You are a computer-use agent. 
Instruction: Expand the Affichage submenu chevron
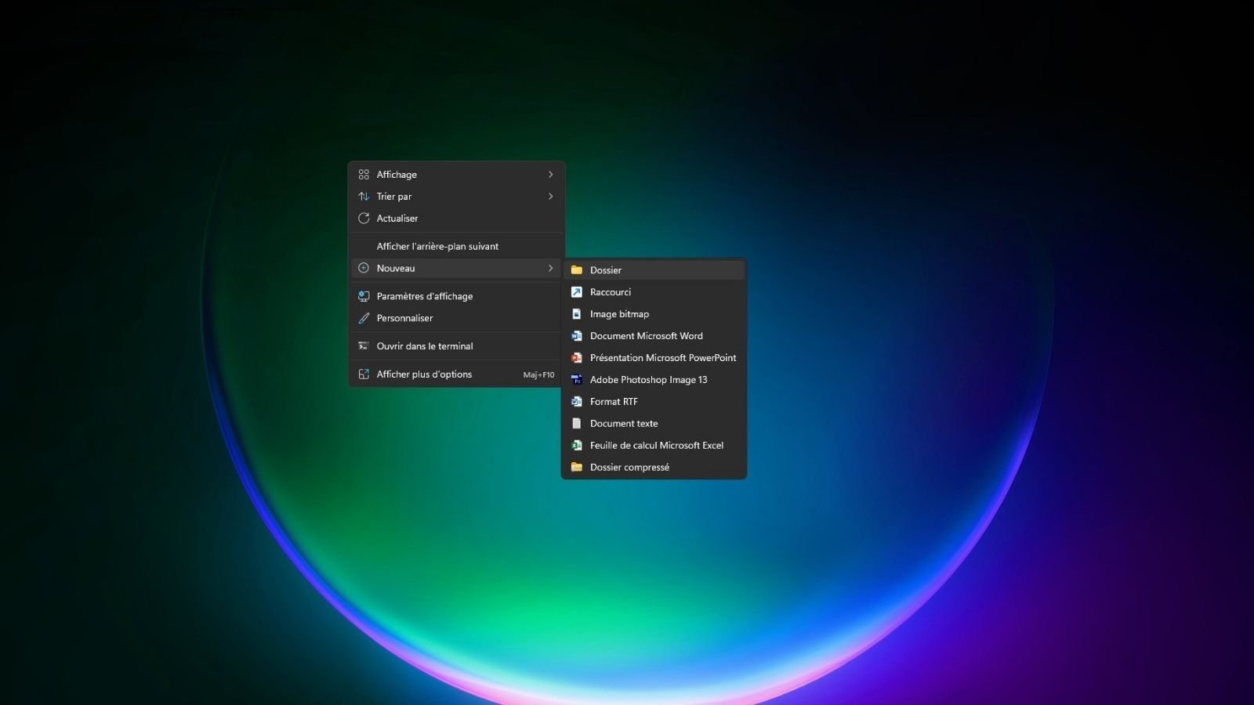point(550,174)
